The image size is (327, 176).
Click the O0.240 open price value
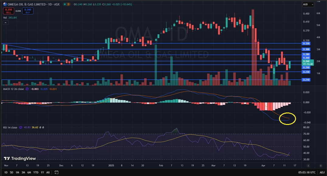(78, 4)
